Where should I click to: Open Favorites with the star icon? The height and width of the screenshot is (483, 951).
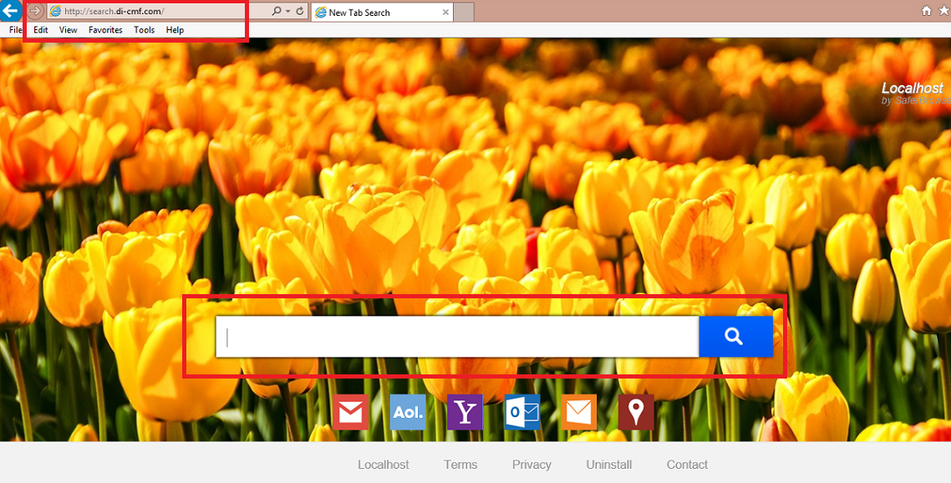(943, 10)
